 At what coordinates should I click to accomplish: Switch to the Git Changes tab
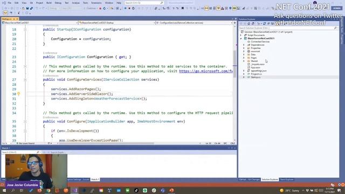(254, 179)
